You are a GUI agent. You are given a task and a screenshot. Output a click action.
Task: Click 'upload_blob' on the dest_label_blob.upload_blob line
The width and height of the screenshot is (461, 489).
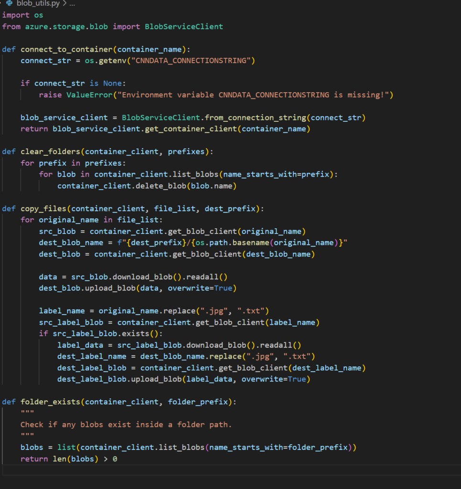coord(156,379)
